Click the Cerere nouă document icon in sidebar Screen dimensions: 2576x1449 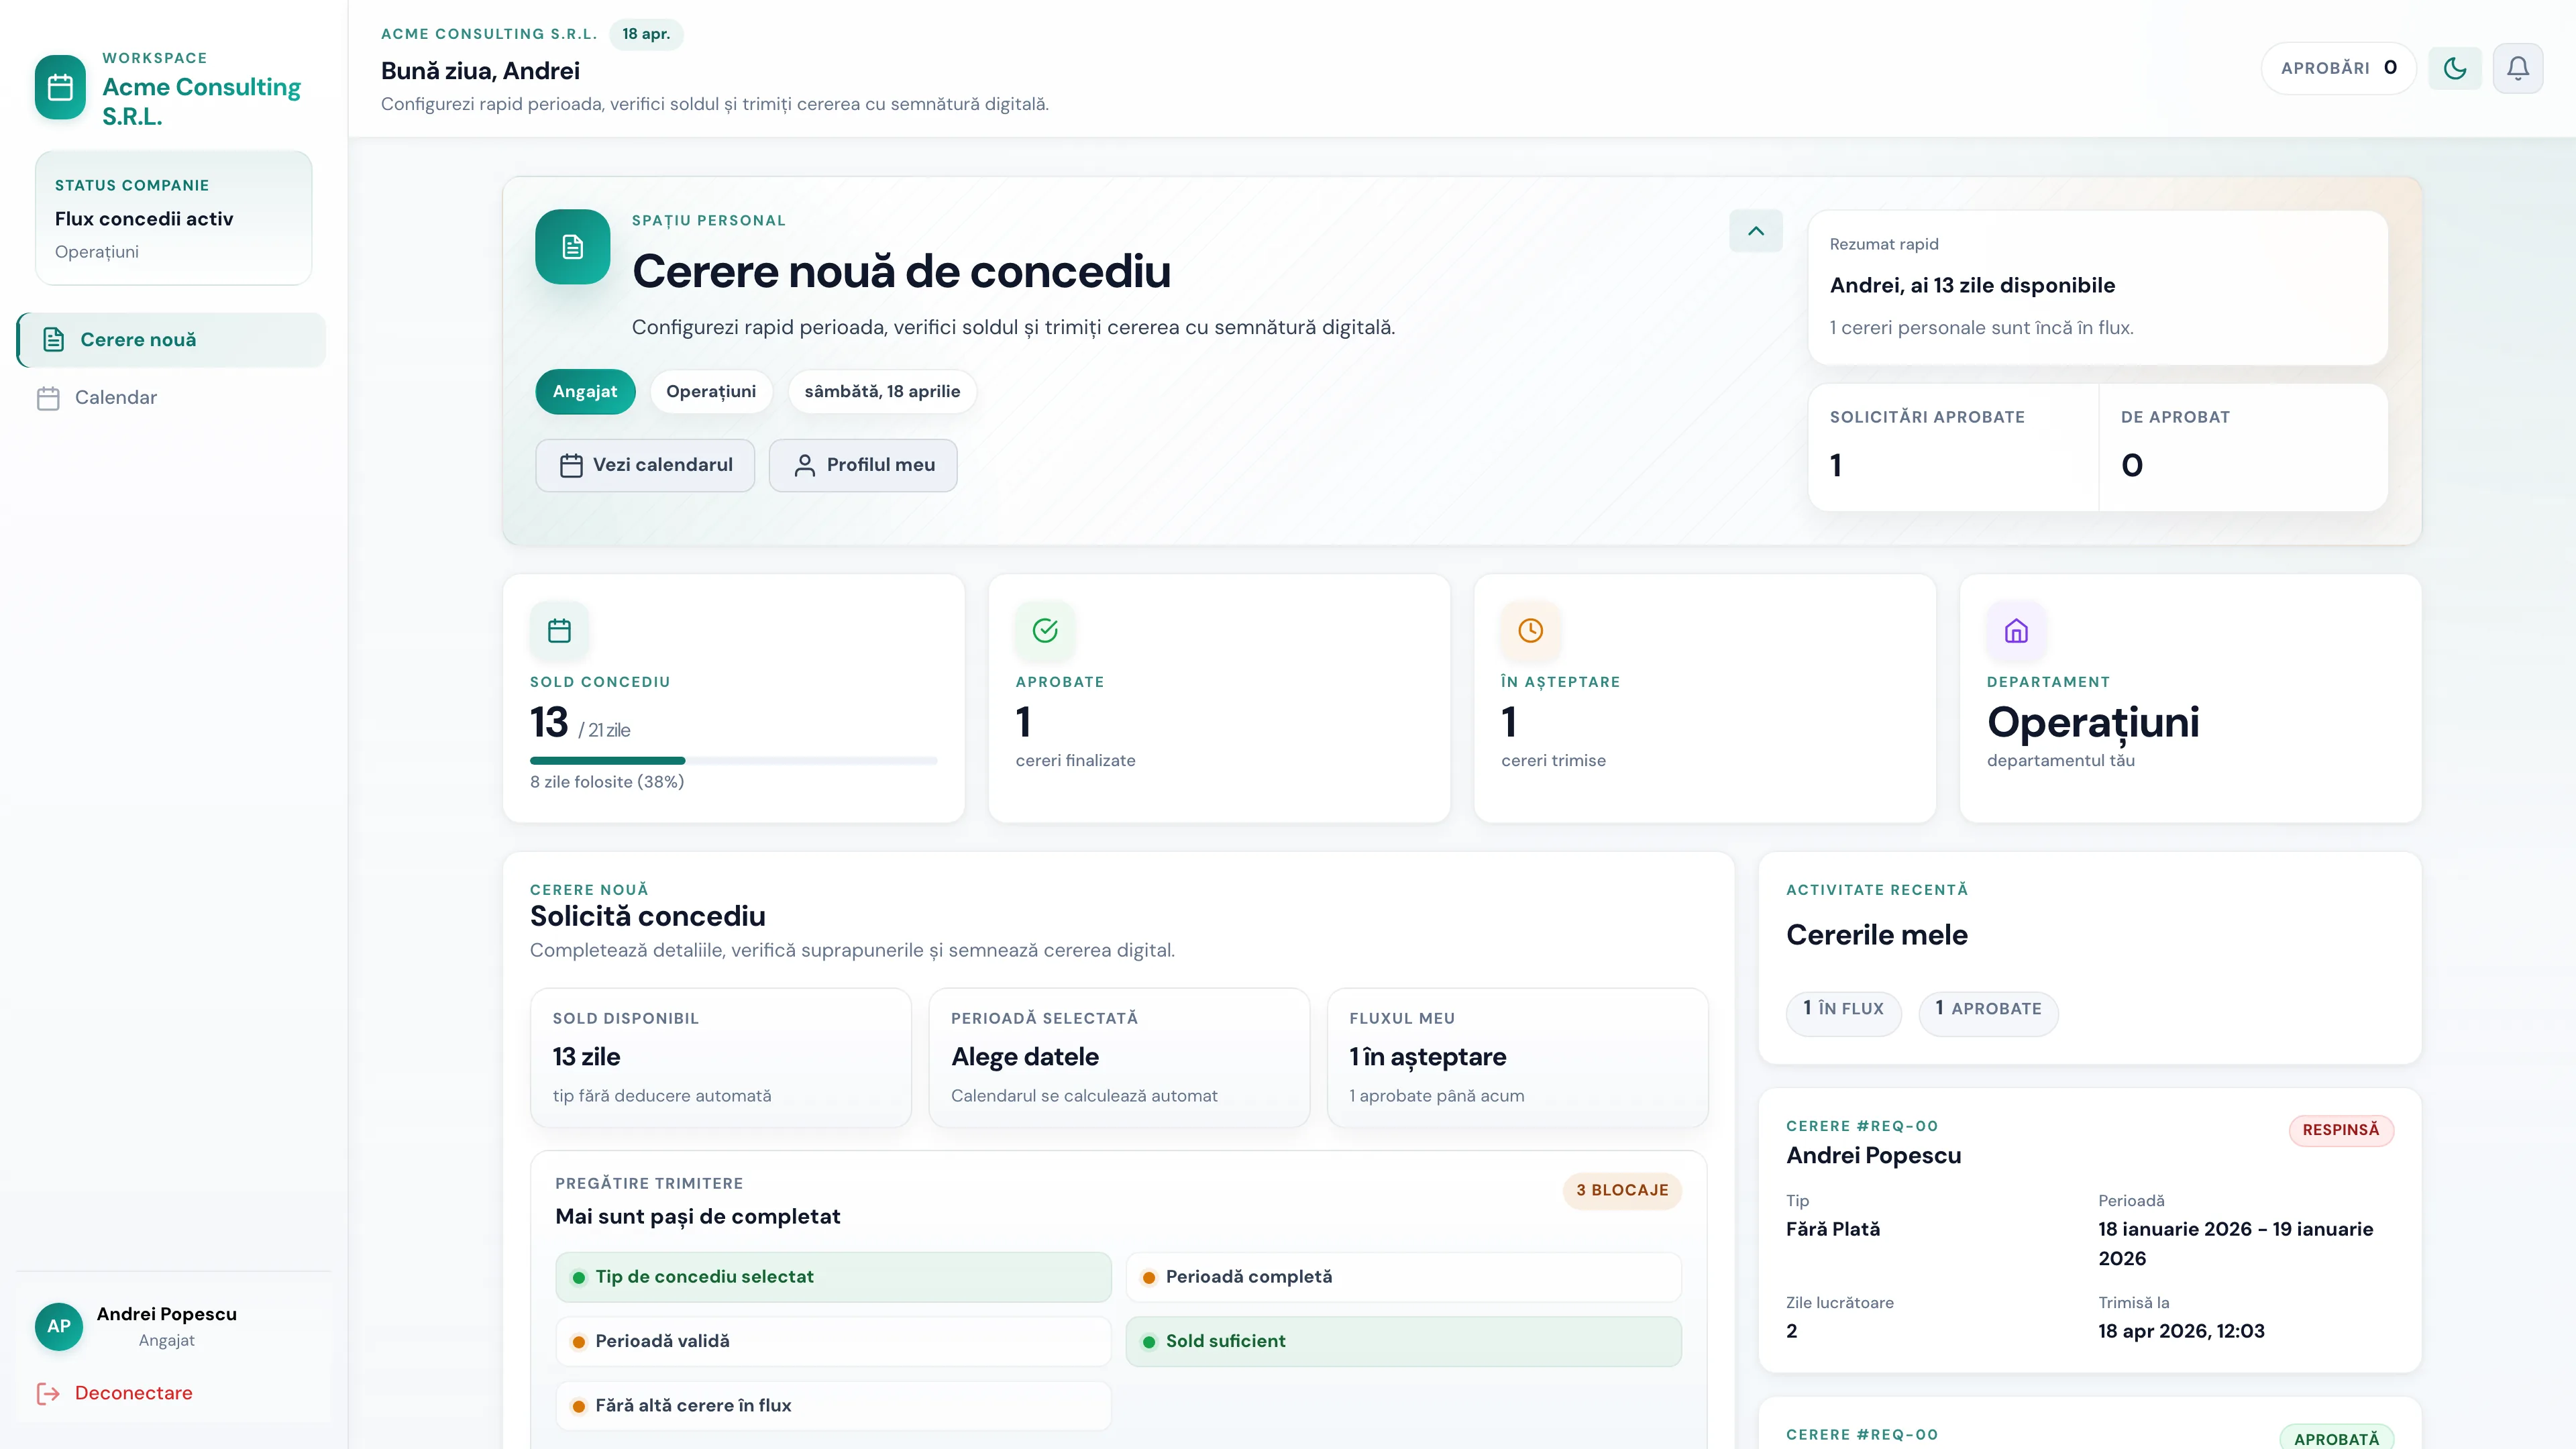pyautogui.click(x=54, y=339)
